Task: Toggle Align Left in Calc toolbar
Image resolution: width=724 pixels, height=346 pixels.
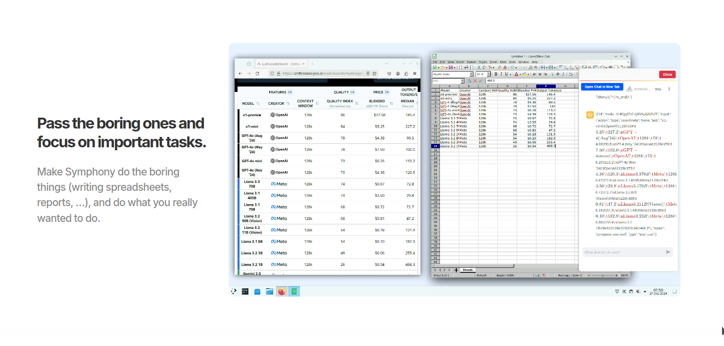Action: click(x=534, y=74)
